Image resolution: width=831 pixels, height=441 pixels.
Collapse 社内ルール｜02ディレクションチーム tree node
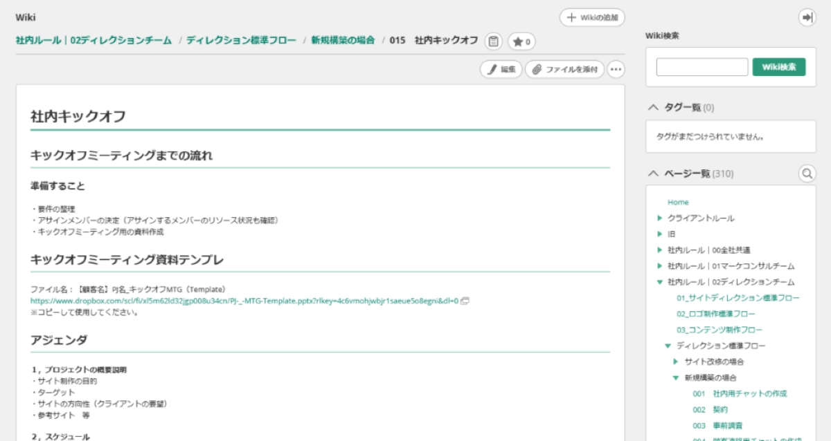pos(660,282)
